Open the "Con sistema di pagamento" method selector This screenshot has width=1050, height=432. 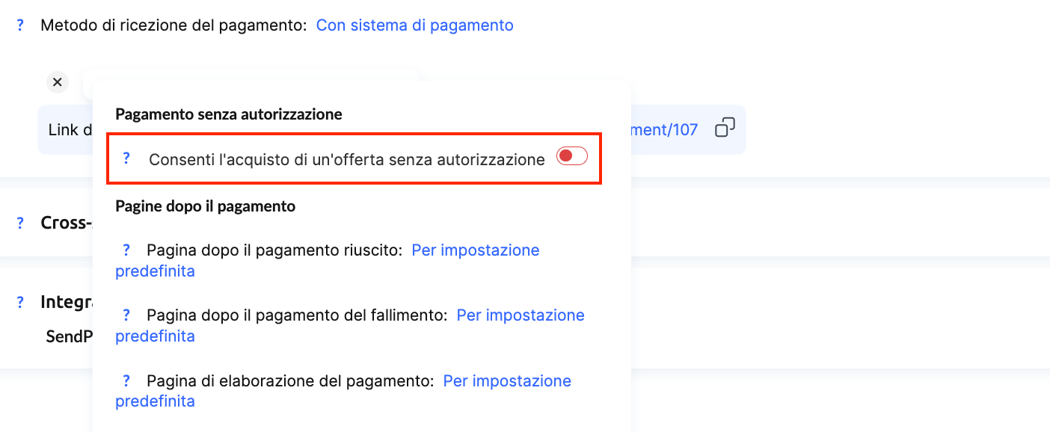click(414, 25)
